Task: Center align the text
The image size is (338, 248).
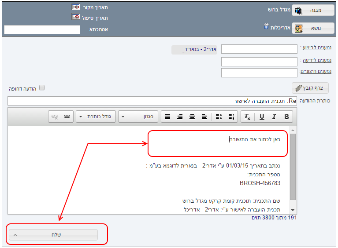Action: click(192, 117)
